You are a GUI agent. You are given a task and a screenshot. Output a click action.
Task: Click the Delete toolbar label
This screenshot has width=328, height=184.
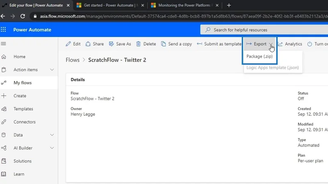point(150,44)
